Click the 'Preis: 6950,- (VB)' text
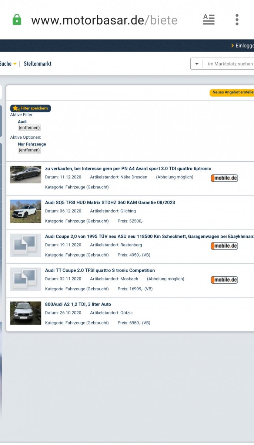 tap(134, 323)
